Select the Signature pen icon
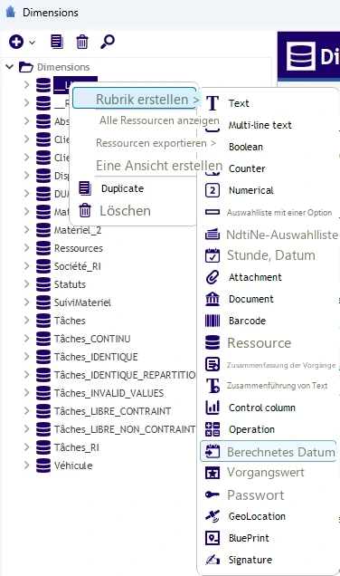Screen dimensions: 340x576 click(x=212, y=560)
